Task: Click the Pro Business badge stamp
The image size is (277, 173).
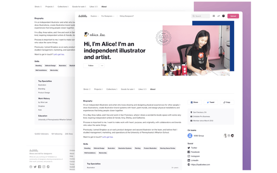Action: tap(163, 38)
